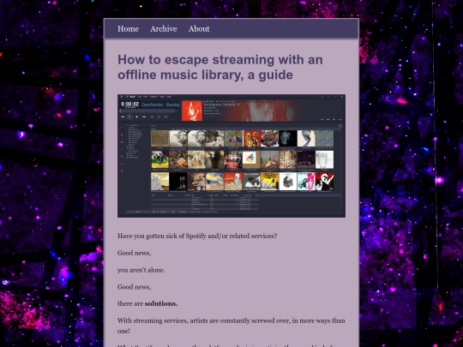Screen dimensions: 463x347
Task: Click the paragraph starting "With streaming services, artists"
Action: 231,326
